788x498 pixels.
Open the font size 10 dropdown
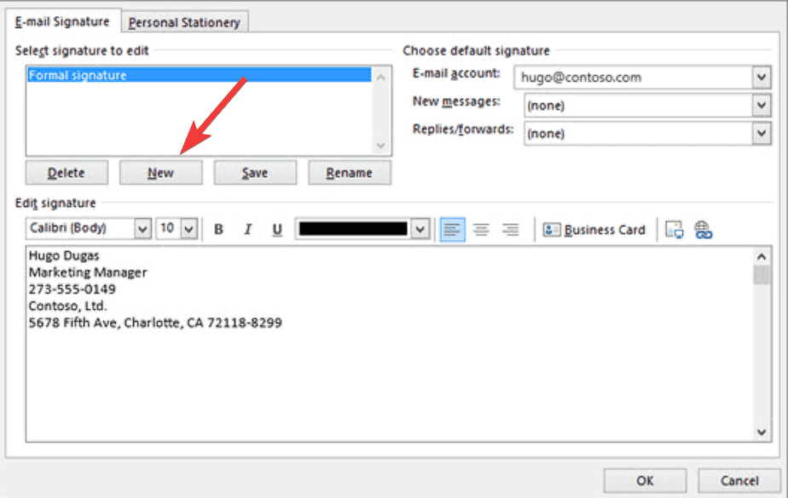[x=188, y=229]
